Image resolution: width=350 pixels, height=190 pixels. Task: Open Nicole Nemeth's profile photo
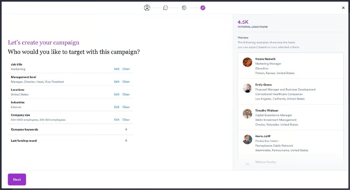(x=247, y=62)
